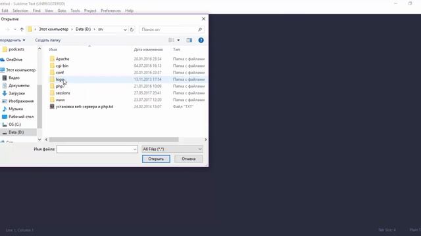Toggle the preview pane icon
The height and width of the screenshot is (236, 421).
pos(189,40)
